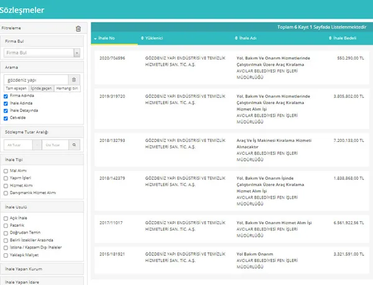Tick the Hizmet Alımı checkbox
The image size is (373, 285).
(x=6, y=186)
